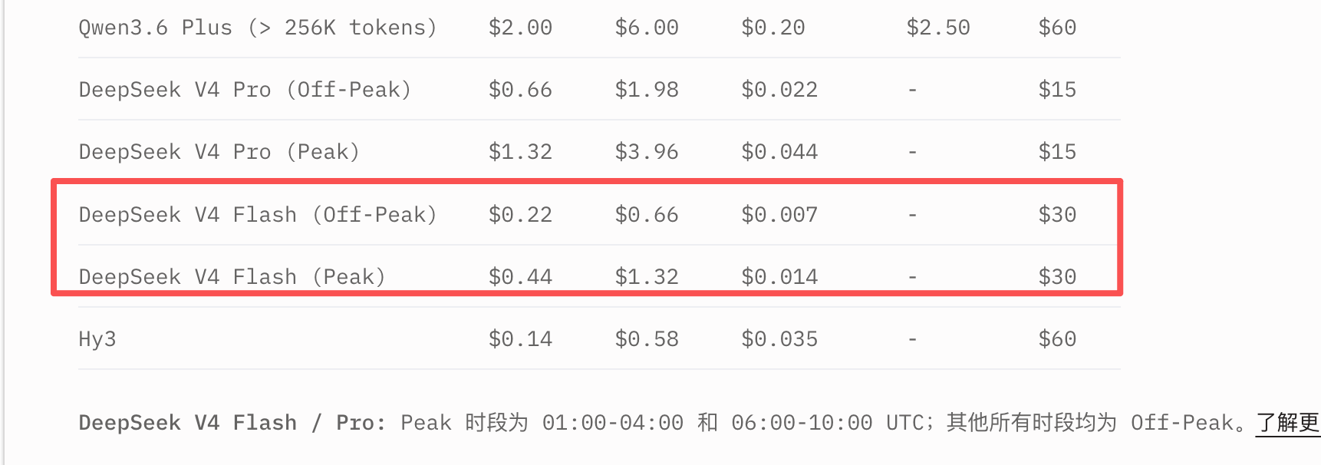Select the $0.035 value in Hy3 row

point(779,339)
